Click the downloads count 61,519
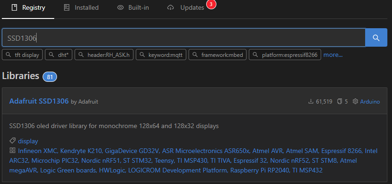 pyautogui.click(x=324, y=102)
